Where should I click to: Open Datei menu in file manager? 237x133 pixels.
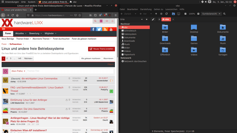(x=122, y=9)
